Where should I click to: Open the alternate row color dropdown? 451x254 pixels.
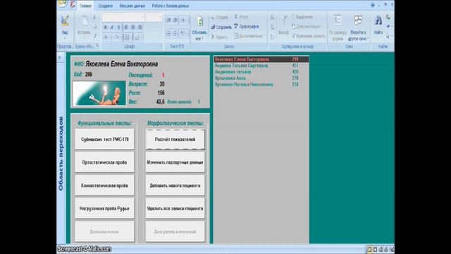138,37
